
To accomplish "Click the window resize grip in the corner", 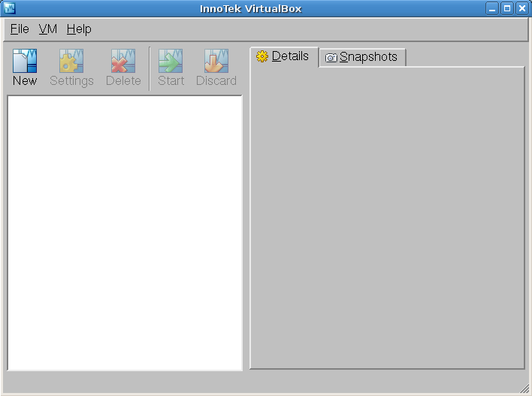I will click(x=524, y=388).
